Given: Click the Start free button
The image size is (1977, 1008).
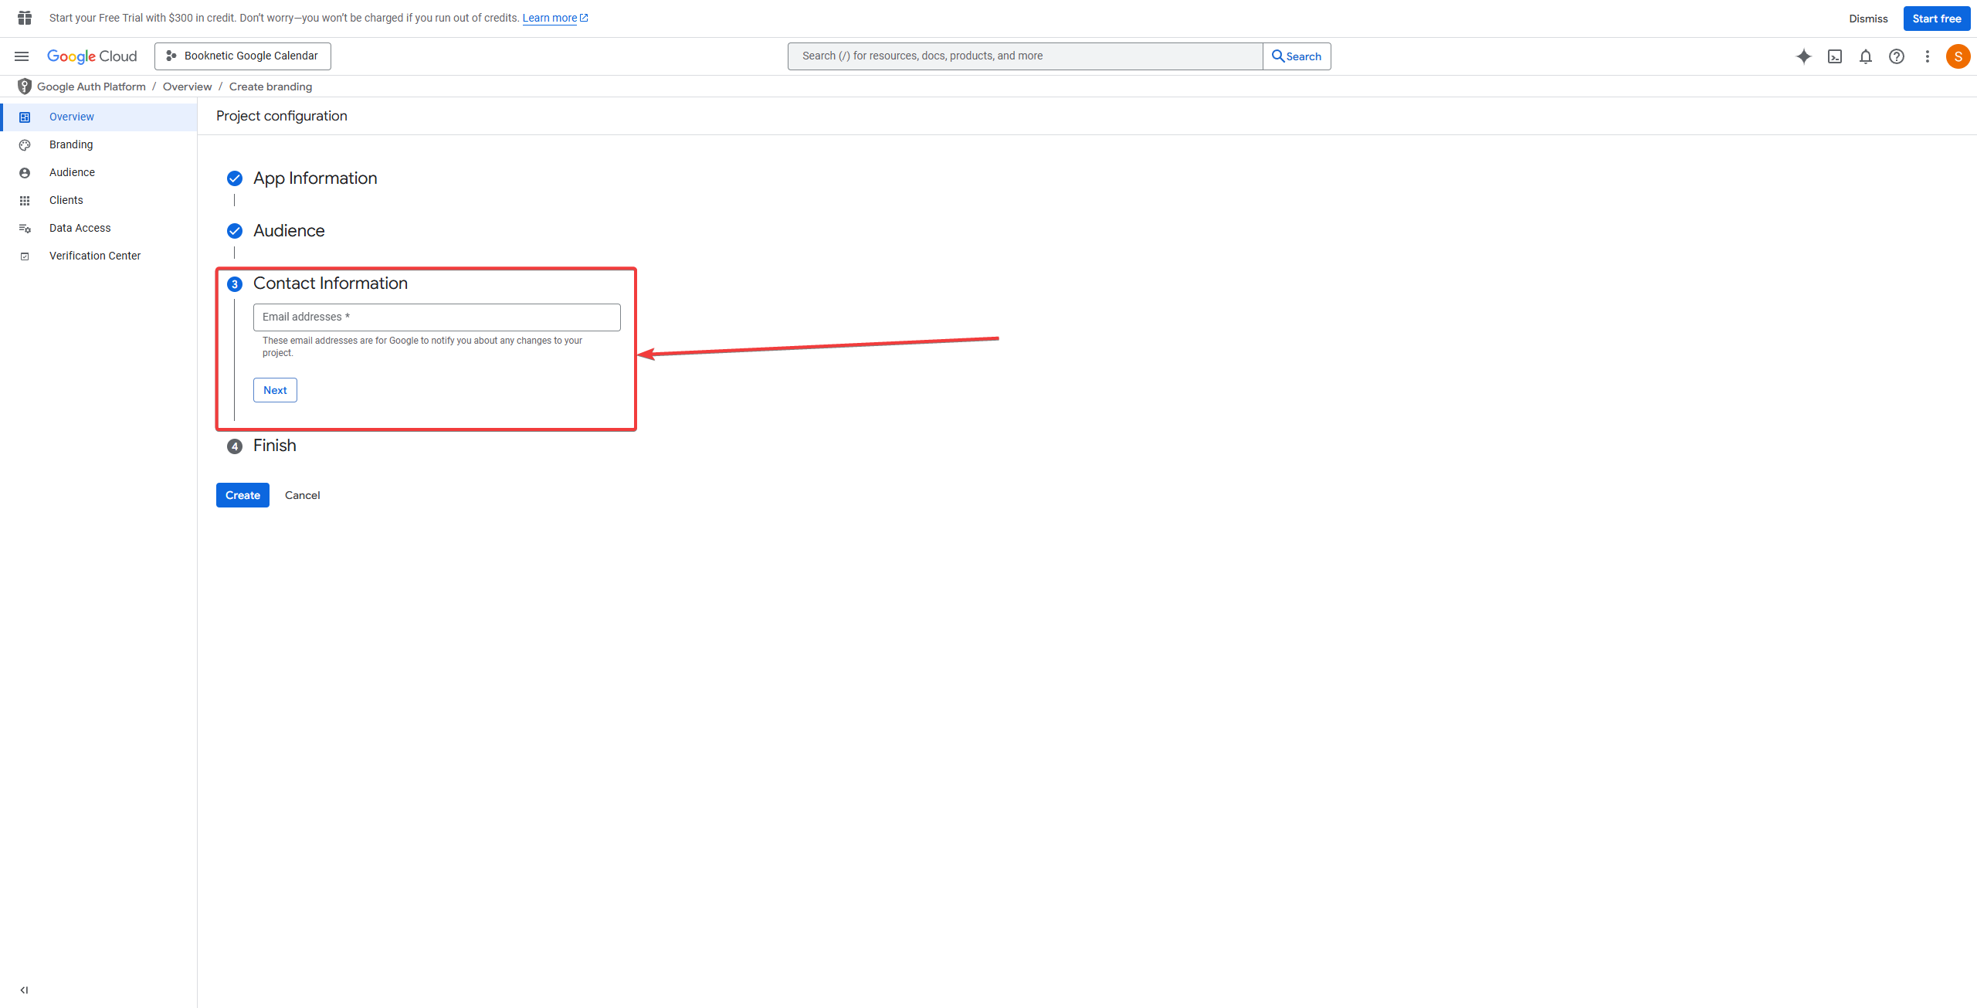Looking at the screenshot, I should 1937,19.
